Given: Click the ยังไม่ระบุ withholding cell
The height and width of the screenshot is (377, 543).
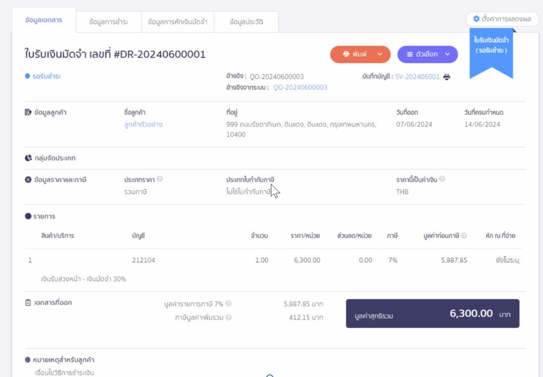Looking at the screenshot, I should 507,260.
